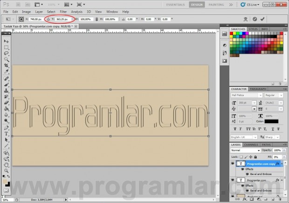The width and height of the screenshot is (289, 203).
Task: Select the Paint Bucket tool
Action: [6, 109]
